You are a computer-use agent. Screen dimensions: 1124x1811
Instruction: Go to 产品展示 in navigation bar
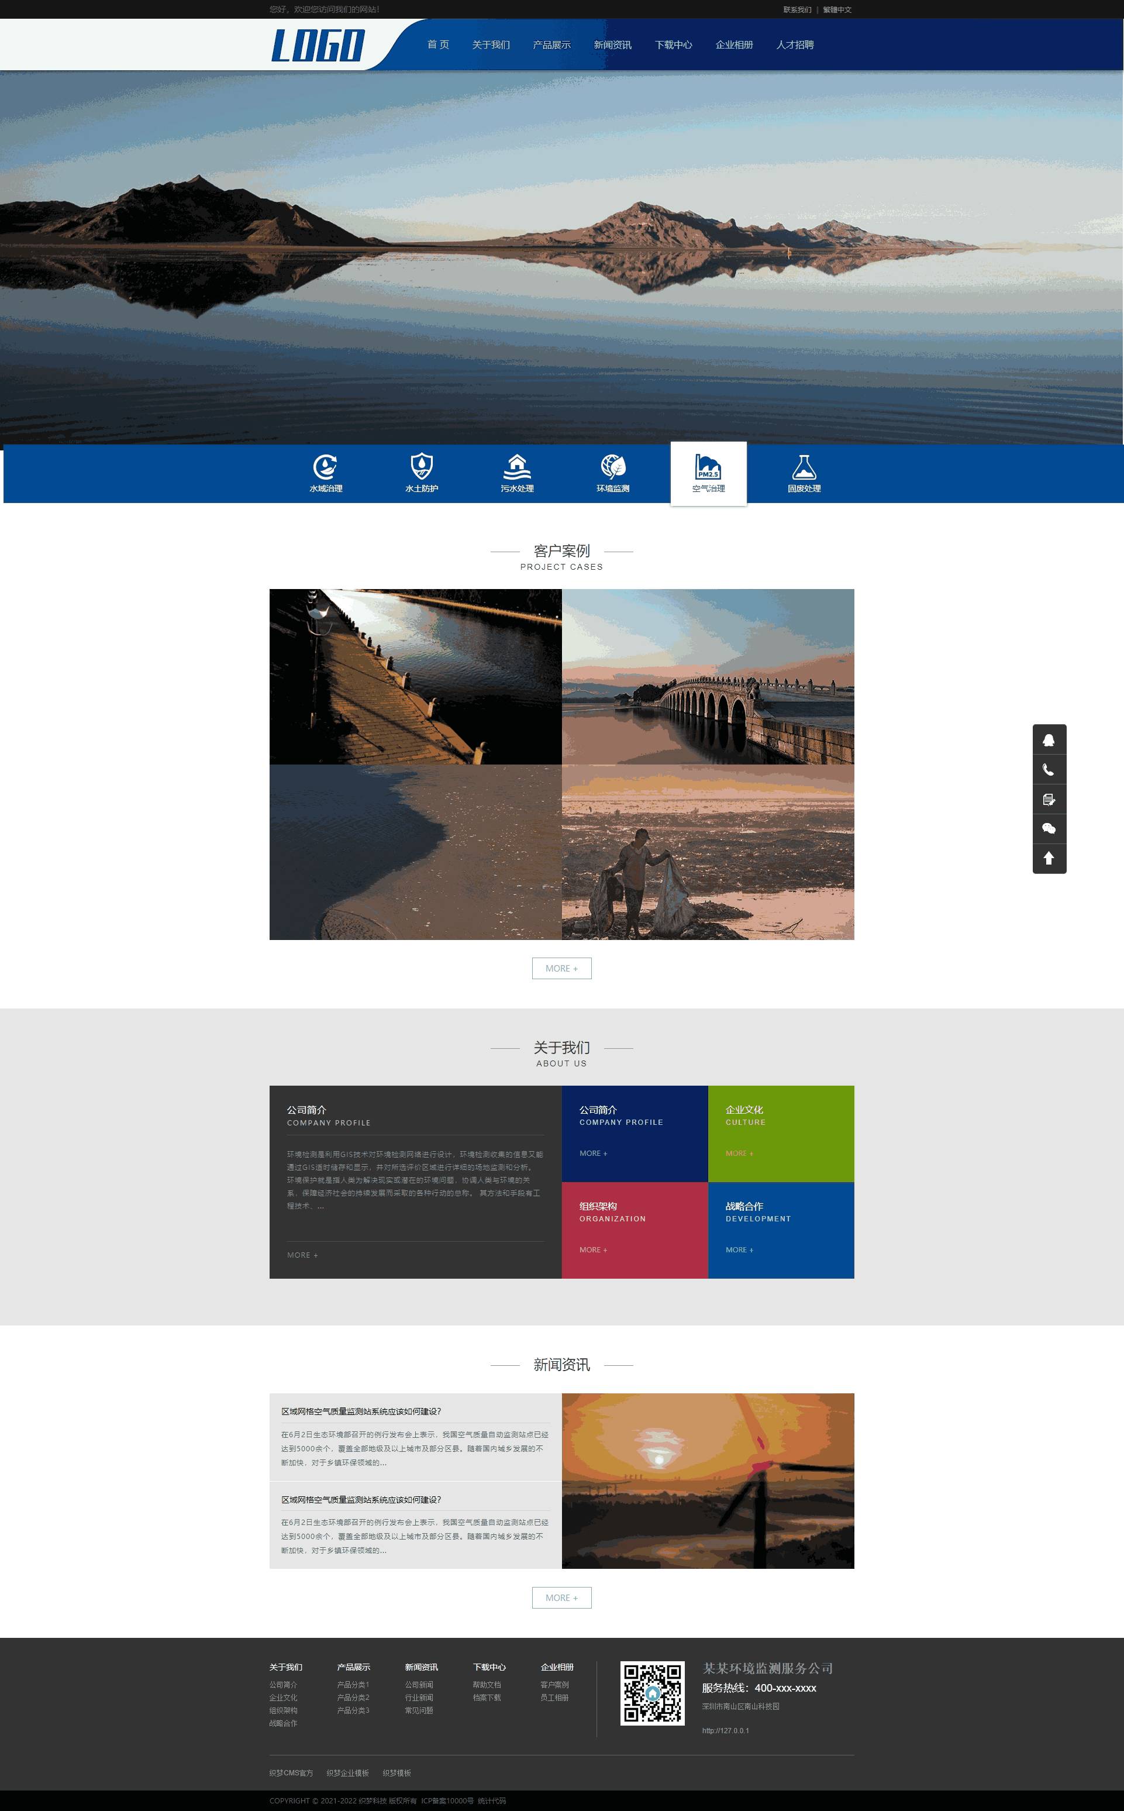[x=551, y=44]
